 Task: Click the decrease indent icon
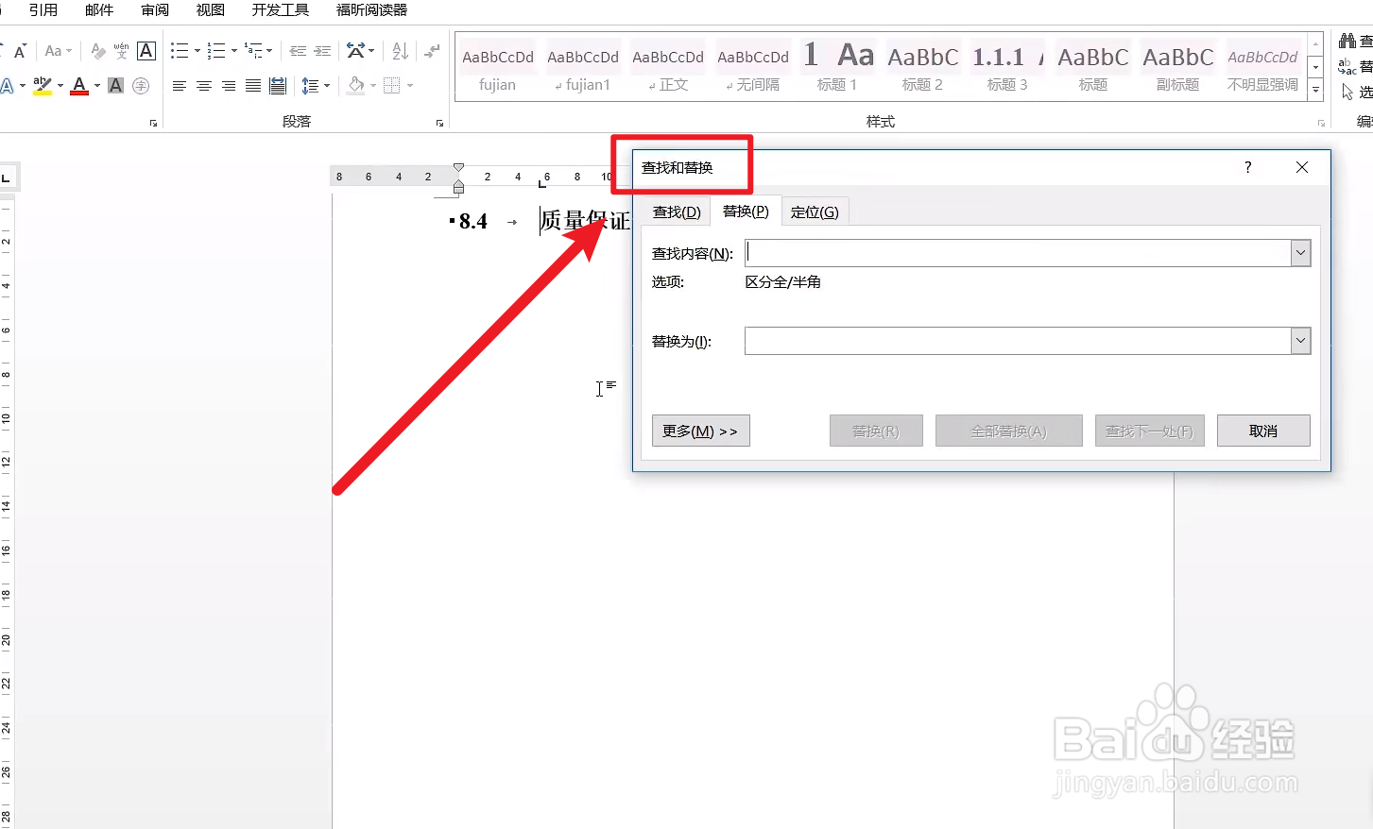(x=298, y=51)
